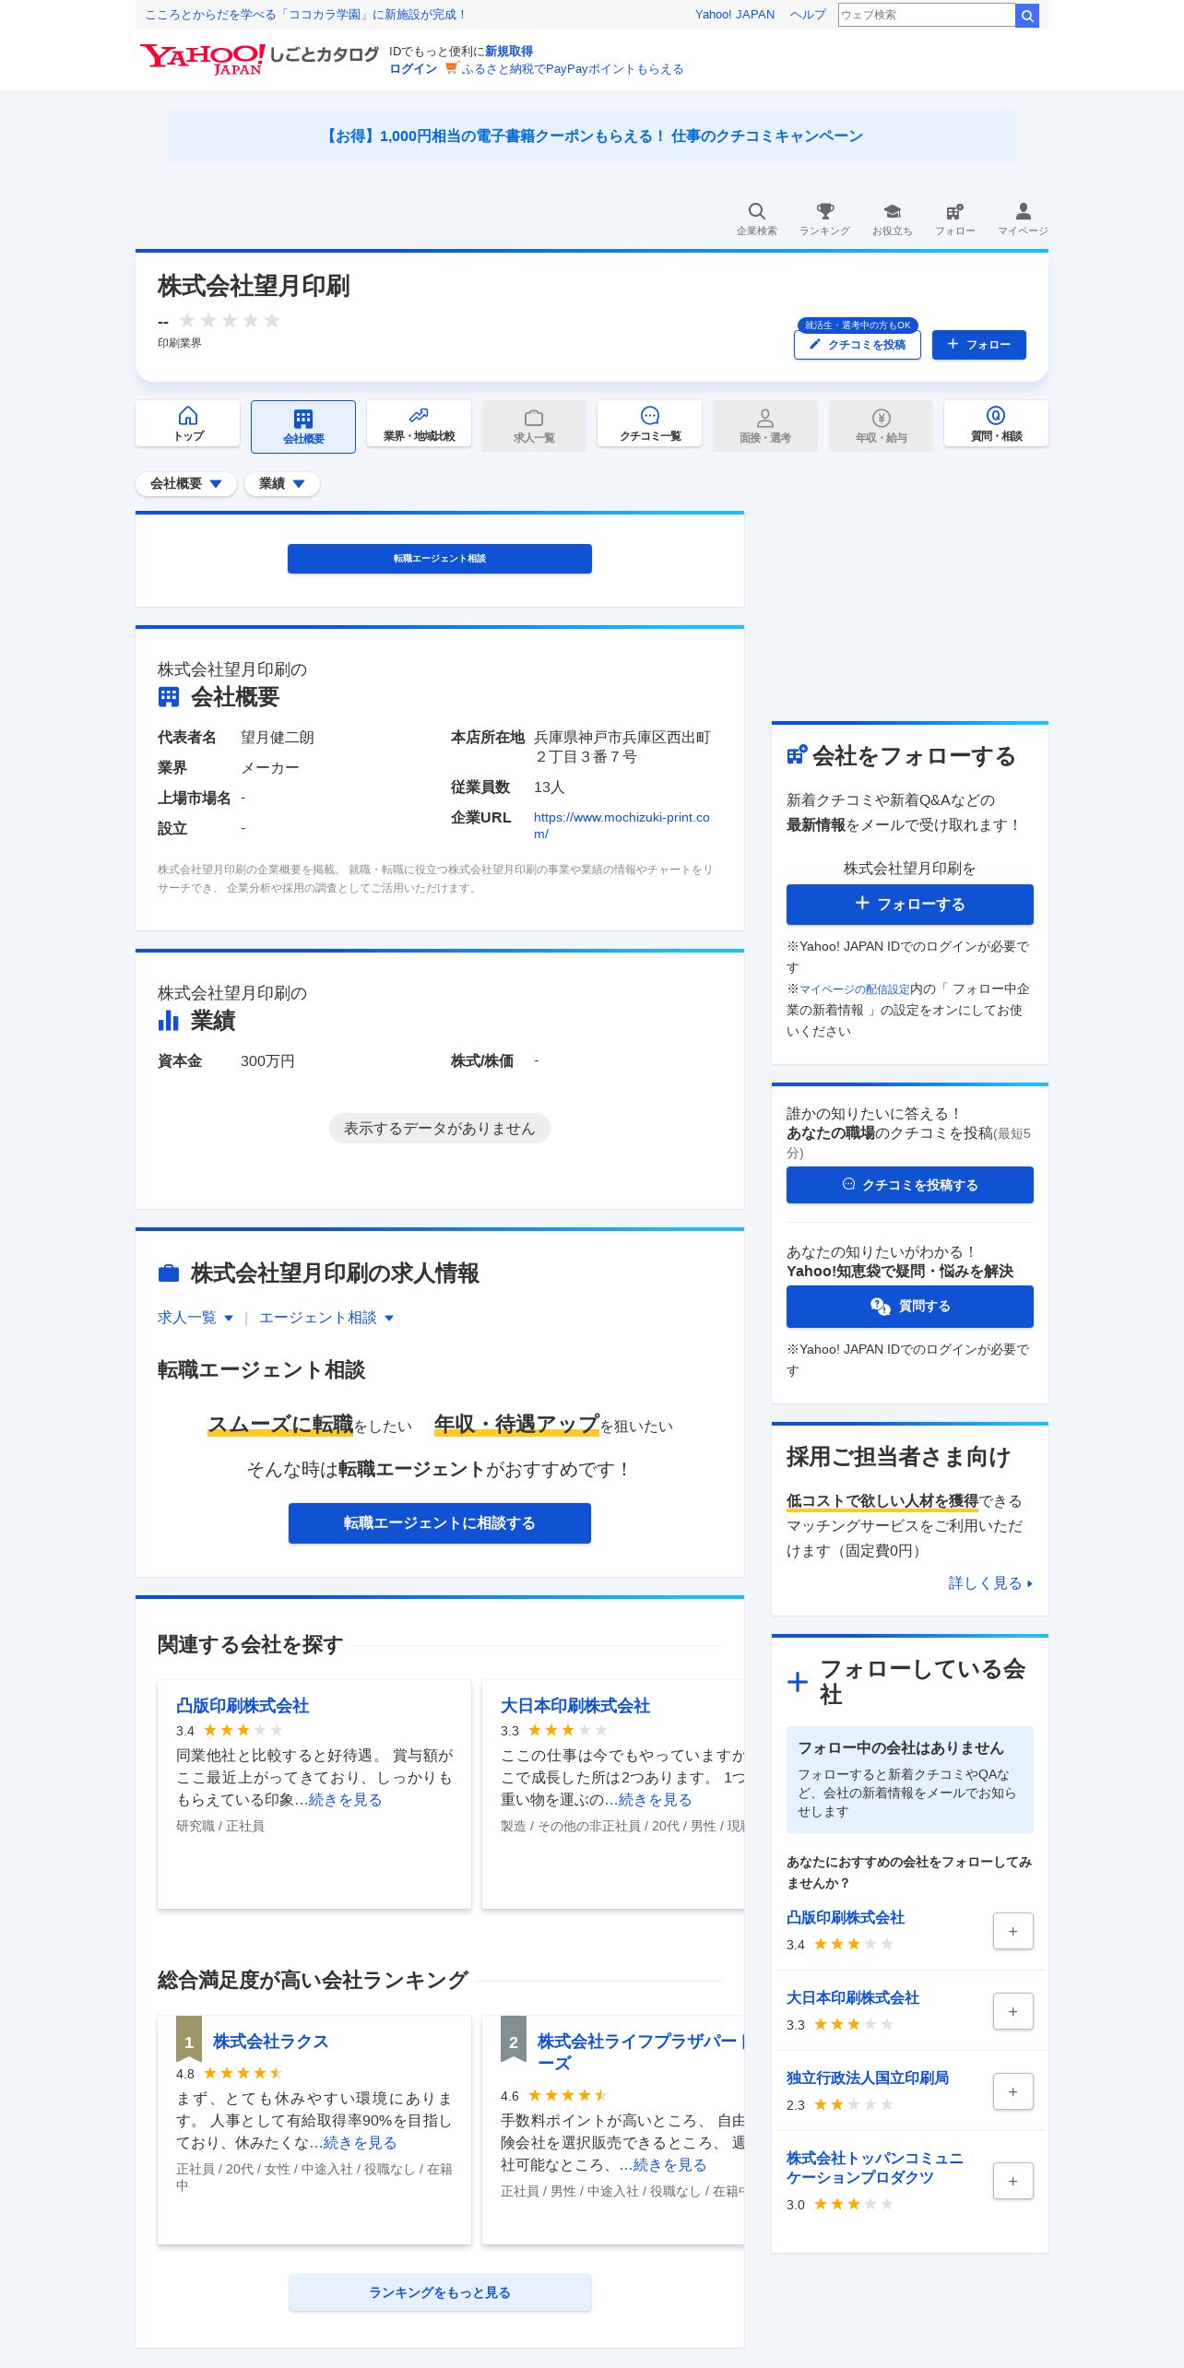Switch to the 業界・地域比較 tab

[x=419, y=423]
